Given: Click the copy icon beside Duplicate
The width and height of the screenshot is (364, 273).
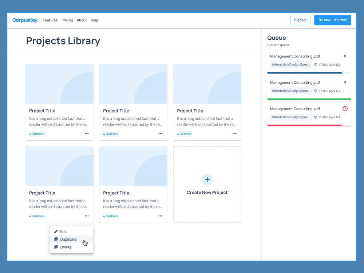Looking at the screenshot, I should [56, 240].
